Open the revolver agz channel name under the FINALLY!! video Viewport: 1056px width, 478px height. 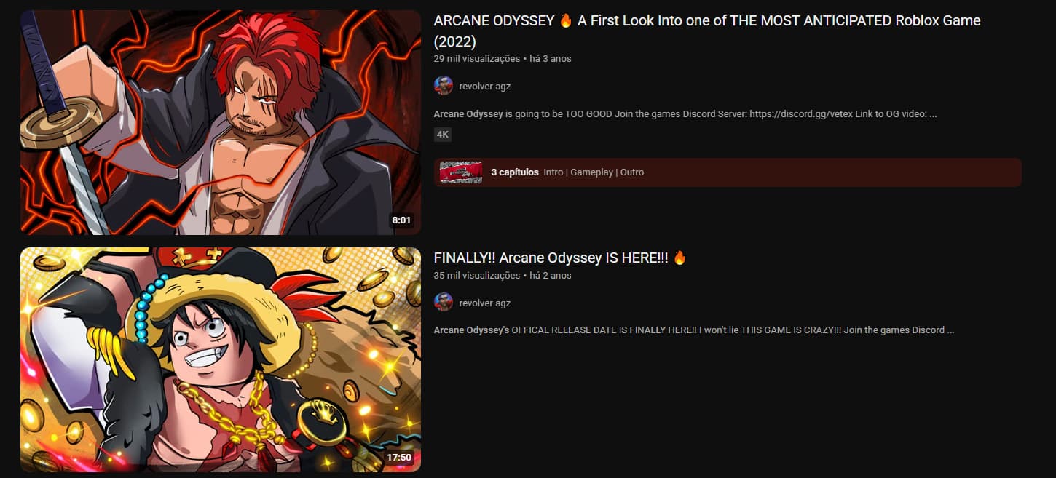click(x=485, y=303)
